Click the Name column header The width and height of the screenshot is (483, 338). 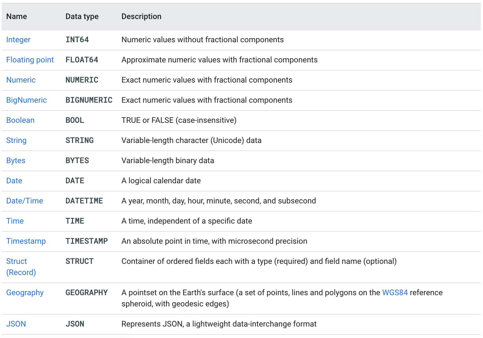click(x=17, y=17)
